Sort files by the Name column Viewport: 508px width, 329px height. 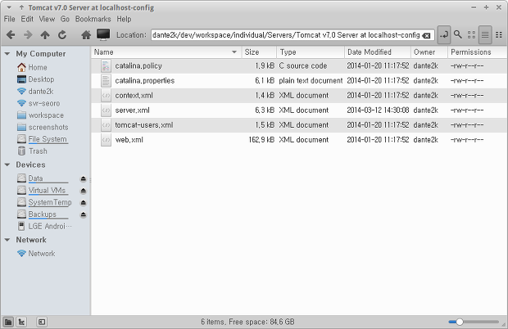(x=166, y=52)
